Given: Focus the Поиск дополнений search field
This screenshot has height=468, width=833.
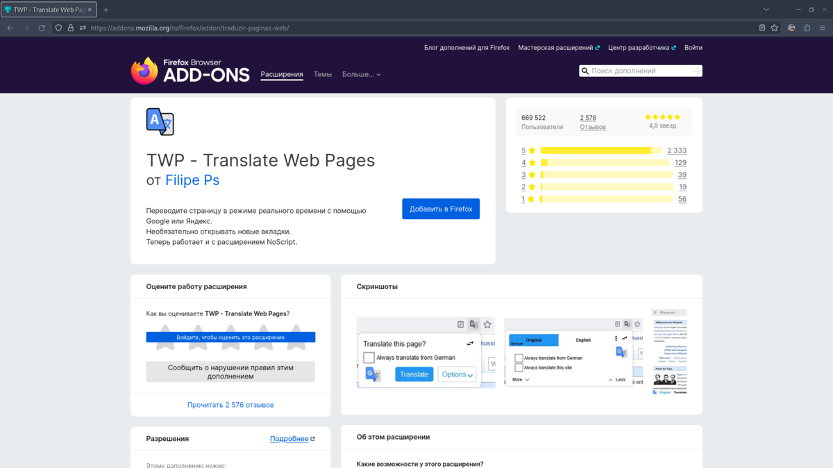Looking at the screenshot, I should point(640,71).
